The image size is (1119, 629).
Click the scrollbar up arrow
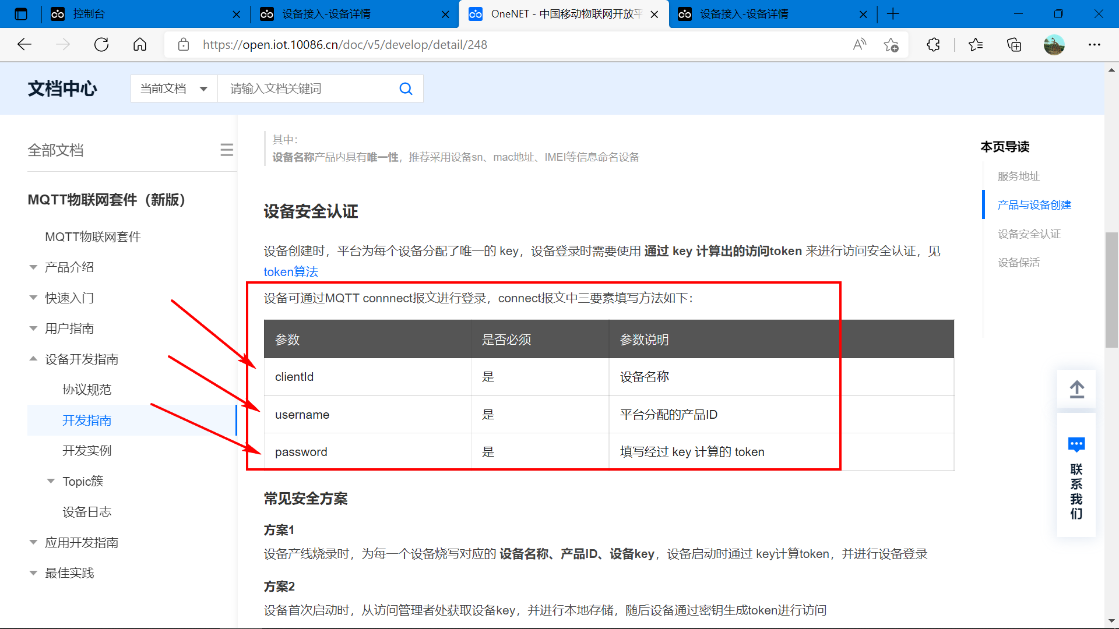coord(1111,70)
